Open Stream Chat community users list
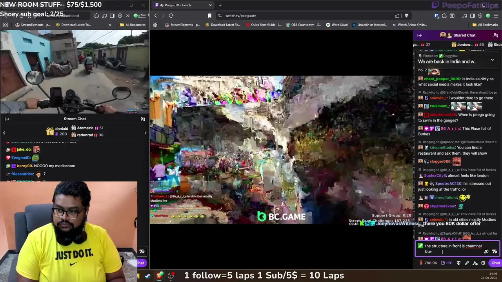This screenshot has width=502, height=282. pyautogui.click(x=143, y=119)
